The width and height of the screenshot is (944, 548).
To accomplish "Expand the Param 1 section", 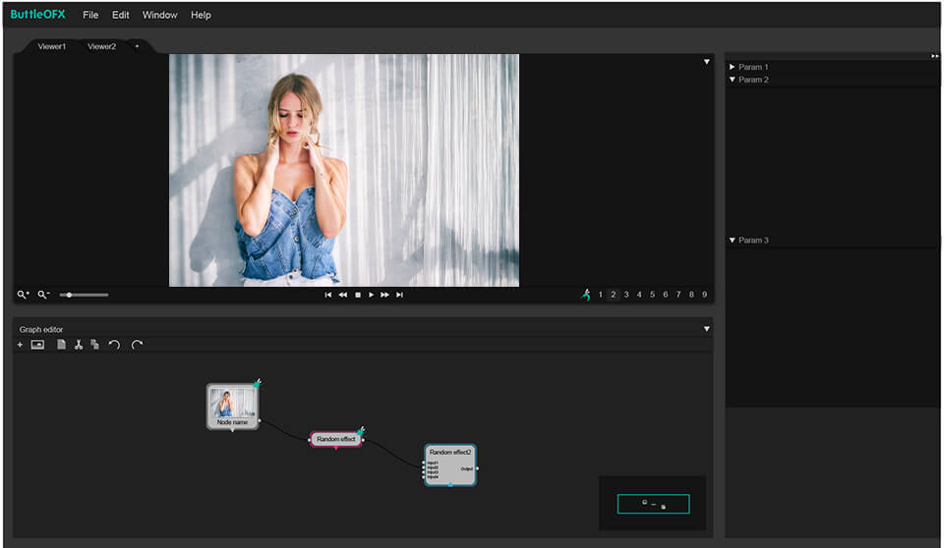I will (733, 67).
